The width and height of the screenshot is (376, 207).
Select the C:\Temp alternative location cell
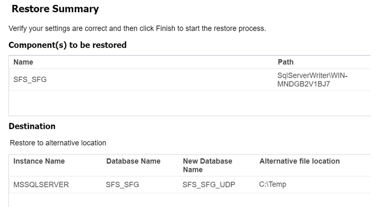pyautogui.click(x=272, y=184)
